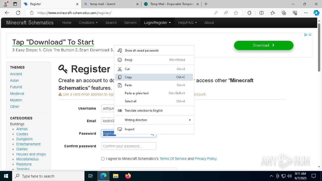Open the Extensions puzzle icon
This screenshot has height=181, width=322.
pyautogui.click(x=249, y=13)
